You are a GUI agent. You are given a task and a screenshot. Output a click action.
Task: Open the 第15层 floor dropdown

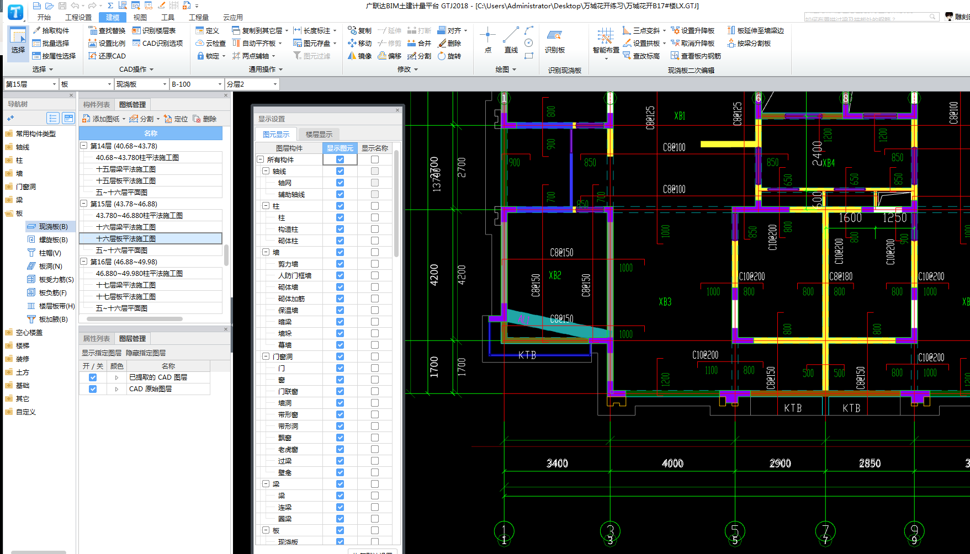31,84
